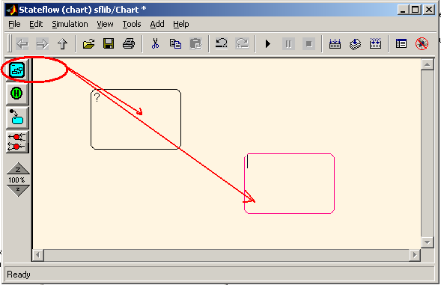
Task: Click the Parse toolbar icon
Action: [335, 44]
